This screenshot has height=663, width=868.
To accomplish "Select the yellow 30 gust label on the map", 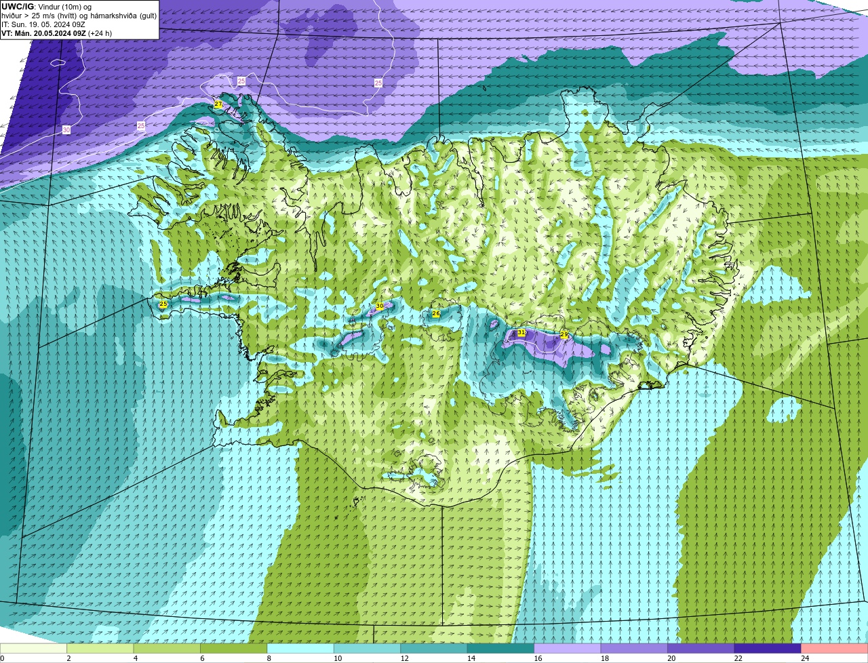I will 380,306.
